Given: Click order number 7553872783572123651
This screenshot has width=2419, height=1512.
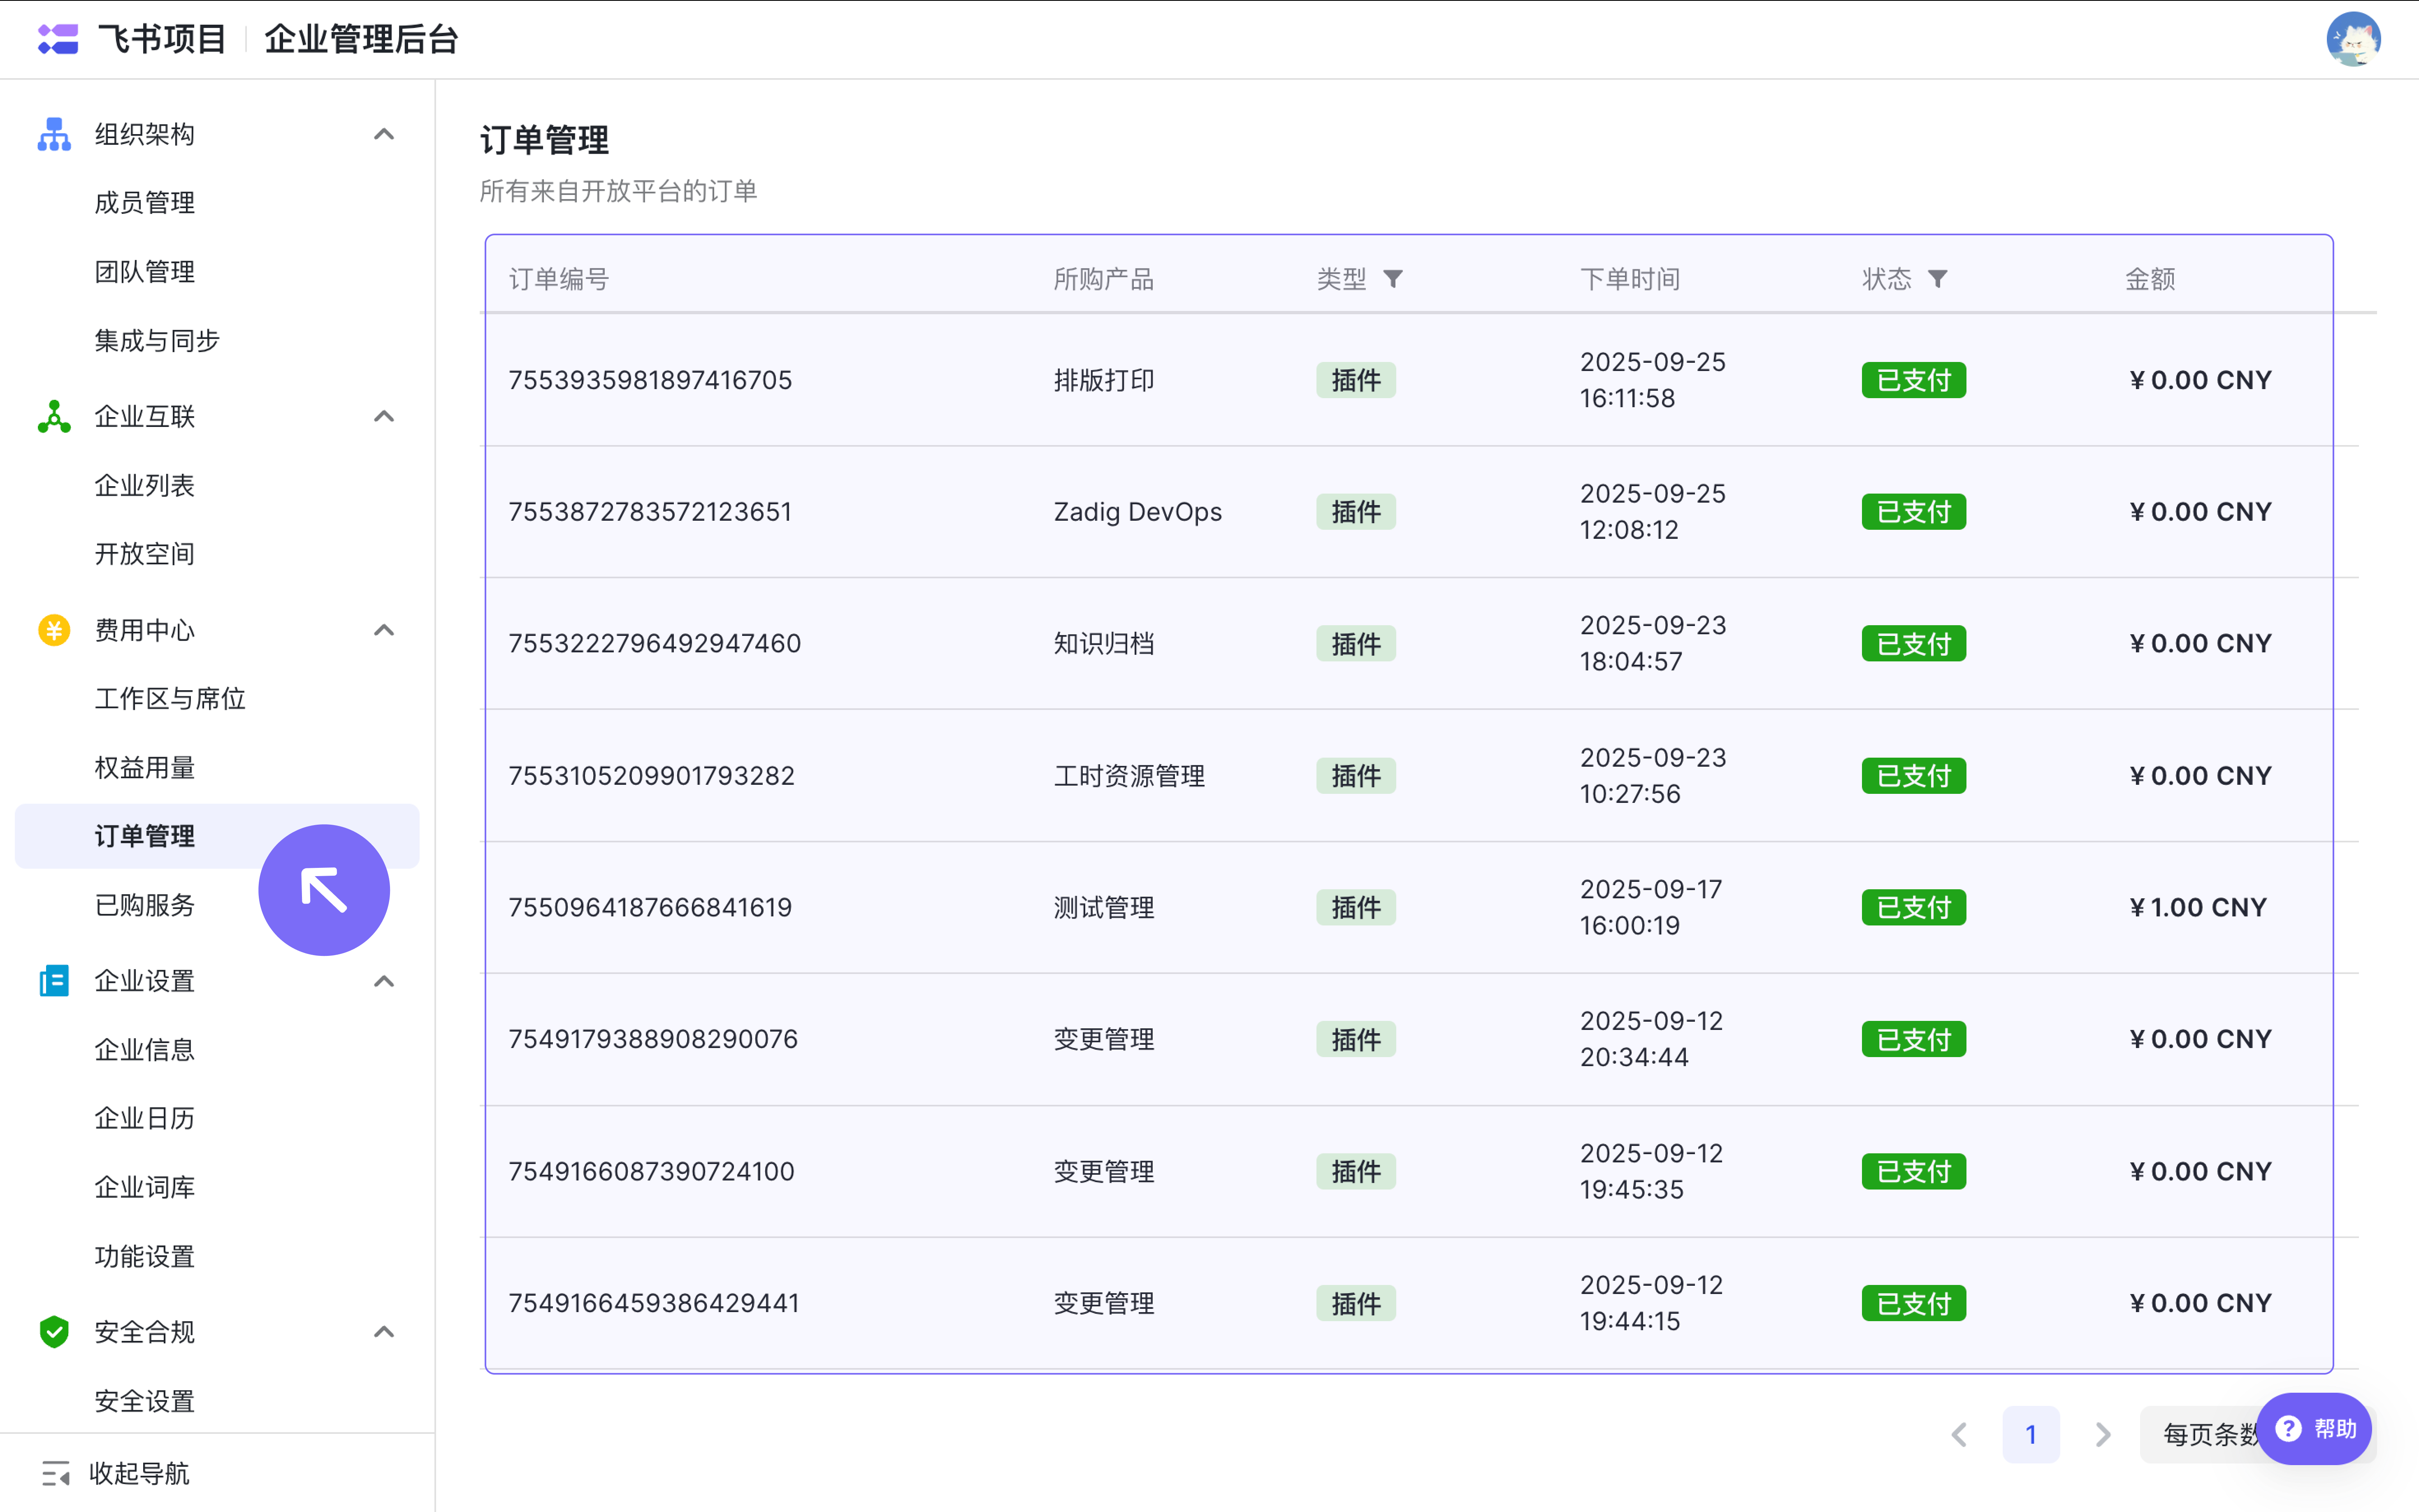Looking at the screenshot, I should point(650,512).
